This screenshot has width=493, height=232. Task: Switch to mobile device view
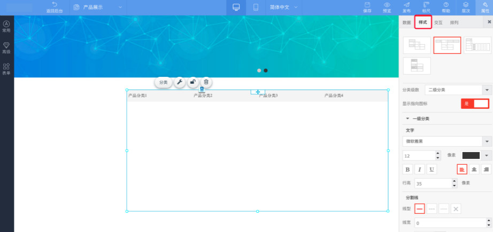click(256, 7)
